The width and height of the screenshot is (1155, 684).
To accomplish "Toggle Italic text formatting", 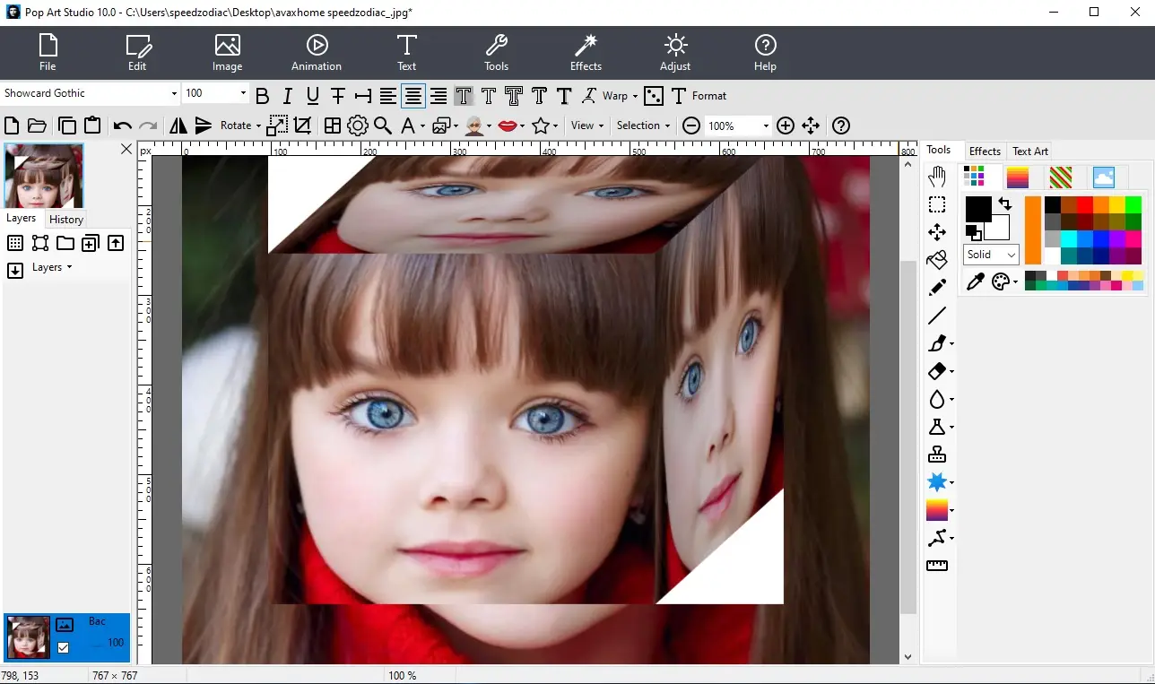I will tap(288, 95).
